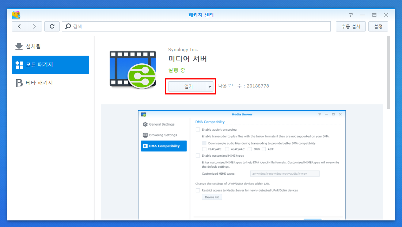Go back with the left arrow button

19,26
